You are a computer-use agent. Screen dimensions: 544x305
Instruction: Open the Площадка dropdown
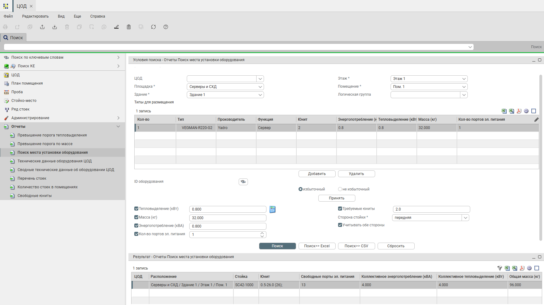[x=260, y=87]
